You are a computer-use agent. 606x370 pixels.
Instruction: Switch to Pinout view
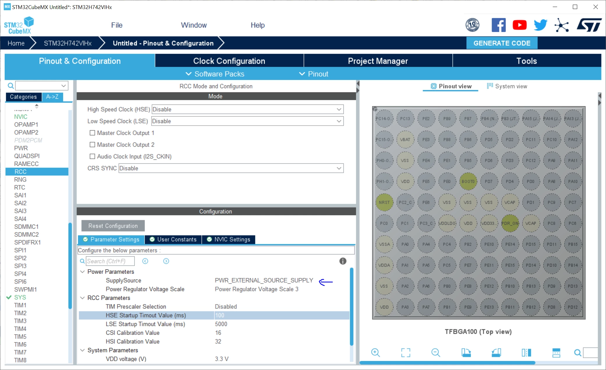pos(451,86)
